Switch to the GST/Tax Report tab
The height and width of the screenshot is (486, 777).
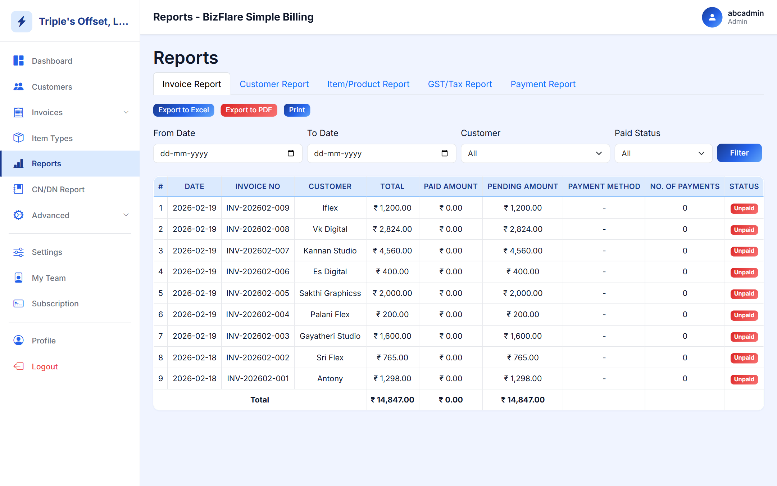click(460, 84)
